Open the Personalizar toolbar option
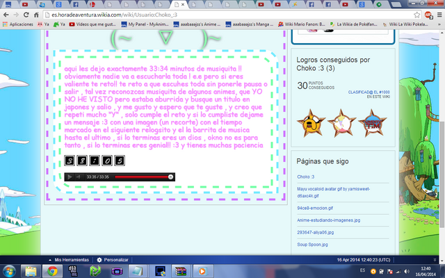The height and width of the screenshot is (278, 445). pyautogui.click(x=113, y=259)
